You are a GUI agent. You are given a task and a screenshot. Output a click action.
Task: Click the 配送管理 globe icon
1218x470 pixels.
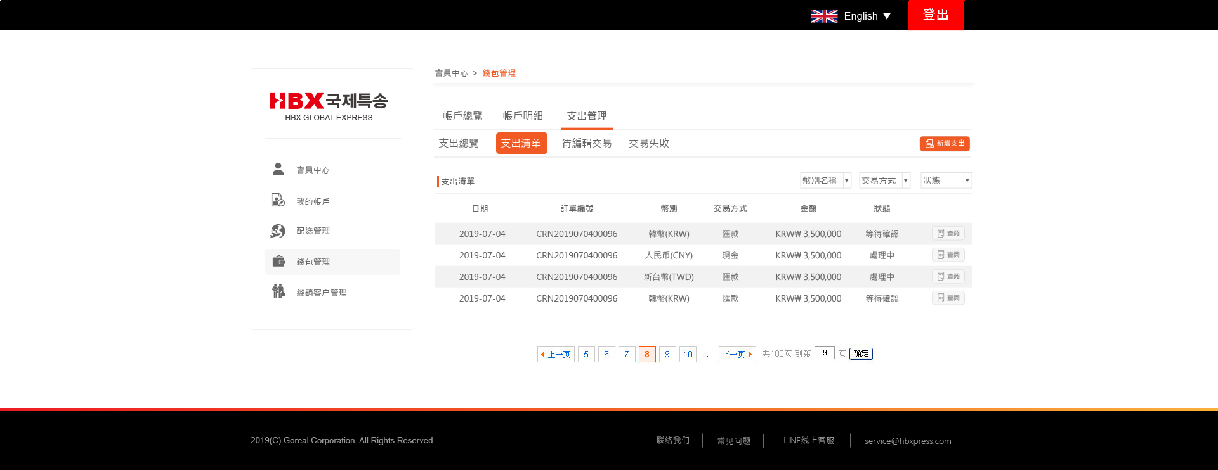[278, 231]
